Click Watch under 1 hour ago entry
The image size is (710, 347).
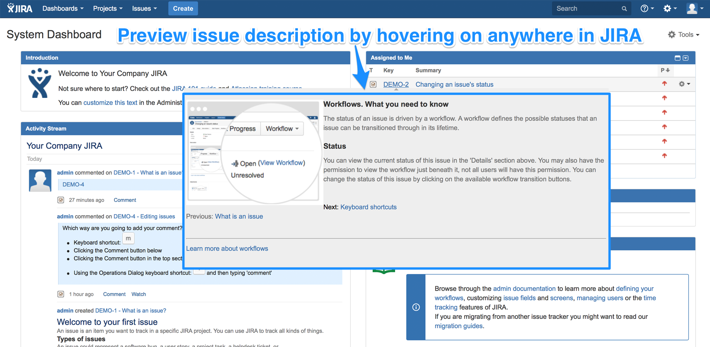139,294
